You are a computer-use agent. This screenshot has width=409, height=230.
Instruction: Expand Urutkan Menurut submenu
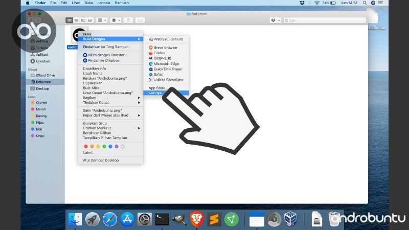tap(110, 128)
